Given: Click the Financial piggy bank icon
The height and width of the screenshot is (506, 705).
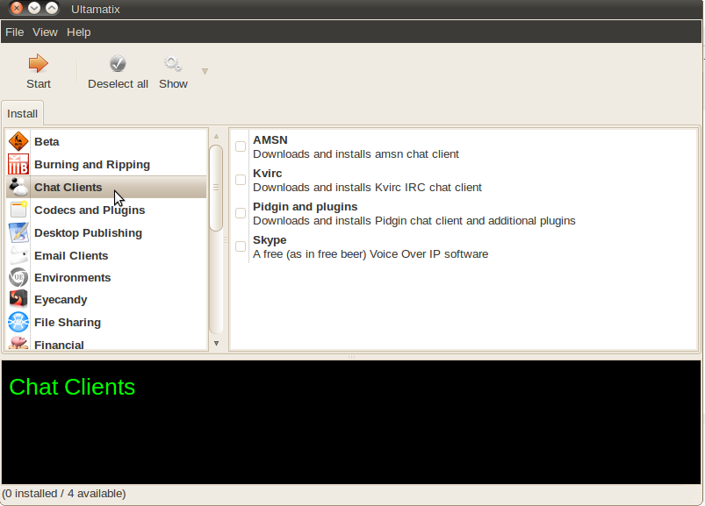Looking at the screenshot, I should 18,343.
